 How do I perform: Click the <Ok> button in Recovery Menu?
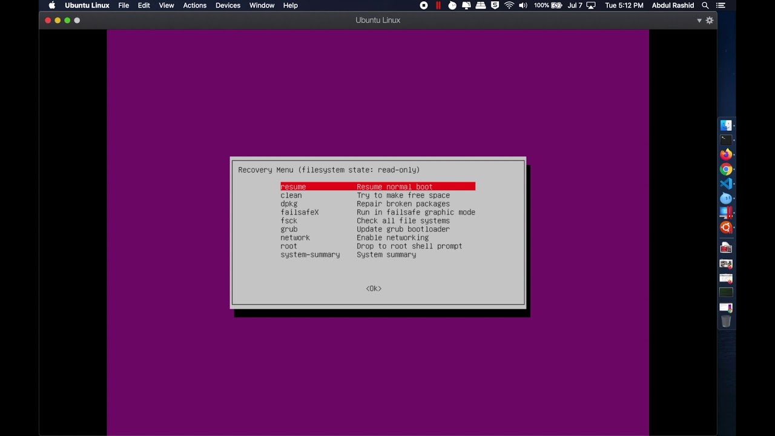tap(374, 288)
